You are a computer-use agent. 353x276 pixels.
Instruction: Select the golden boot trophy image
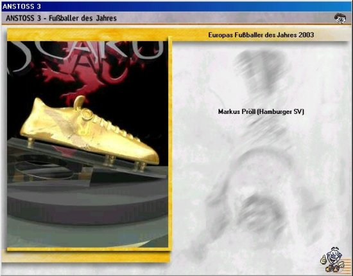pos(87,144)
